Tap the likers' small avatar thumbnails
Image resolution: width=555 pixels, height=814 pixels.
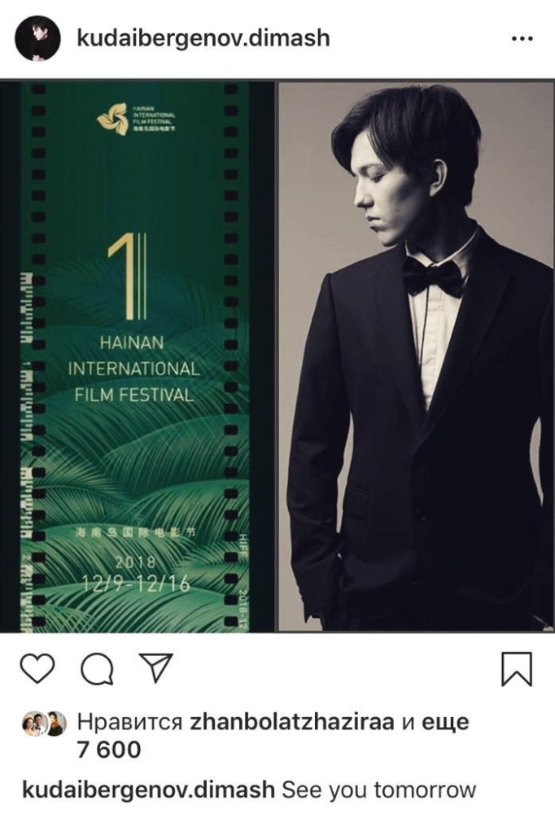[x=44, y=723]
